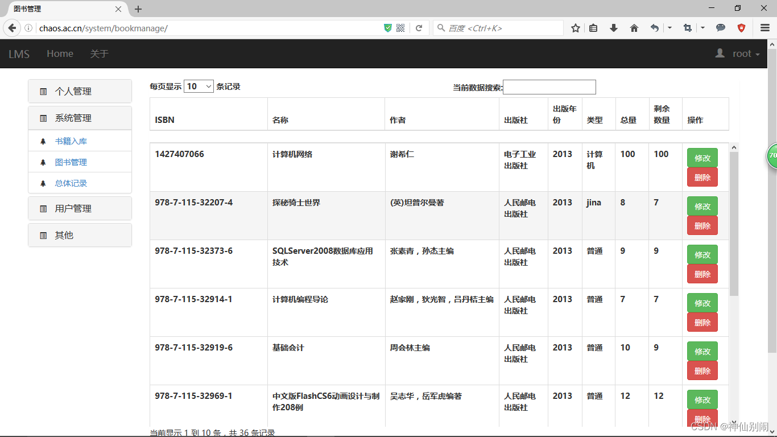Viewport: 777px width, 437px height.
Task: Open the bookmarks list icon
Action: (593, 28)
